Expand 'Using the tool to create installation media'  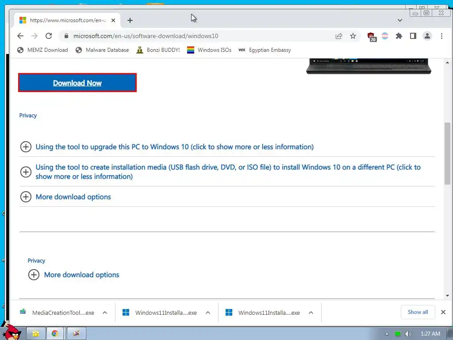click(x=228, y=172)
